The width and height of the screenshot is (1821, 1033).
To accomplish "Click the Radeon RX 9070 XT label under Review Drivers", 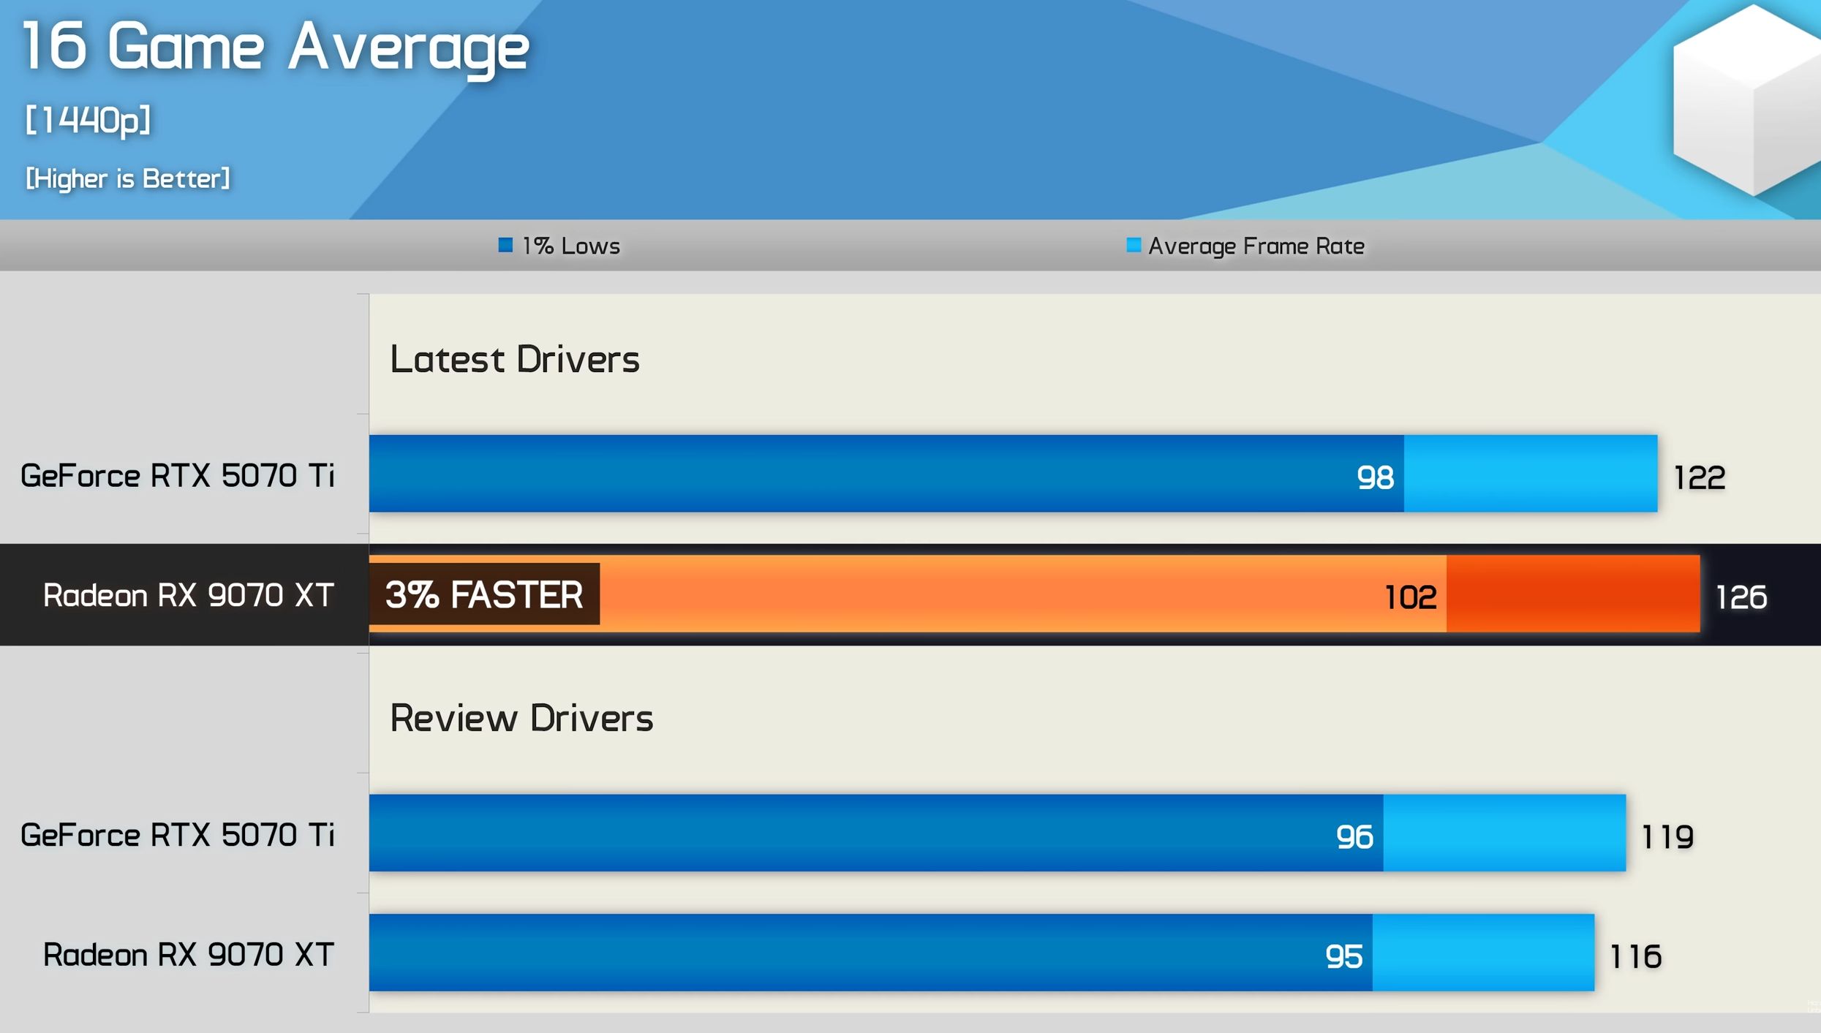I will (x=189, y=955).
